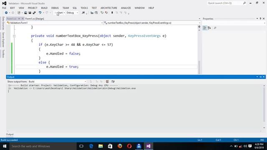Collapse the numberTextBox_KeyPress method outline
The width and height of the screenshot is (267, 150).
coord(14,36)
